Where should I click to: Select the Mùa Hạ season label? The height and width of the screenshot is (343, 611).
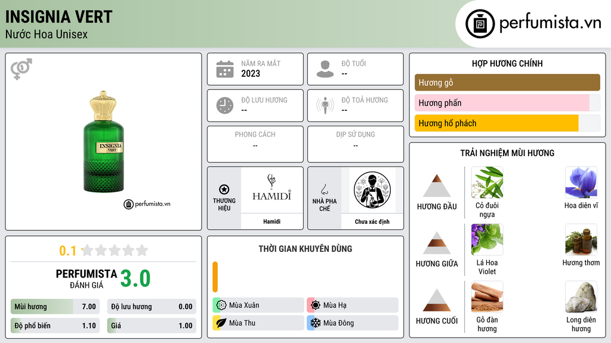pos(335,305)
